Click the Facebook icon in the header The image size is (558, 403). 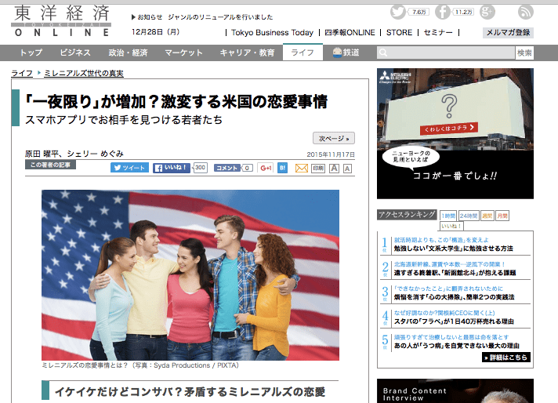[444, 12]
